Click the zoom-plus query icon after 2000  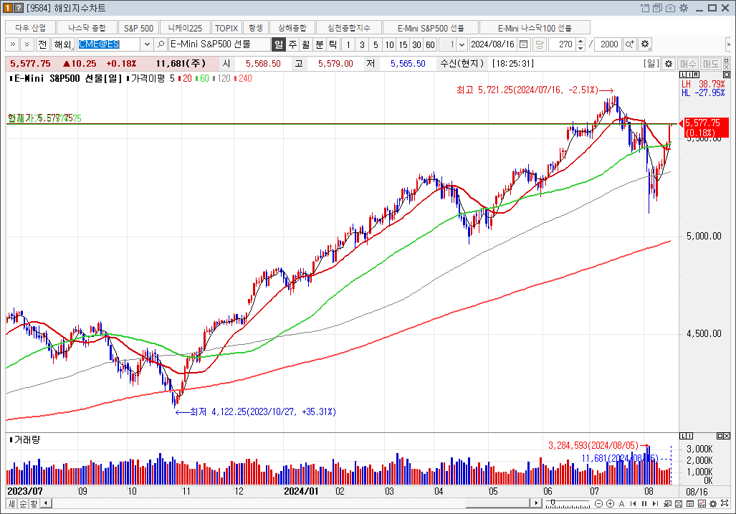[630, 44]
